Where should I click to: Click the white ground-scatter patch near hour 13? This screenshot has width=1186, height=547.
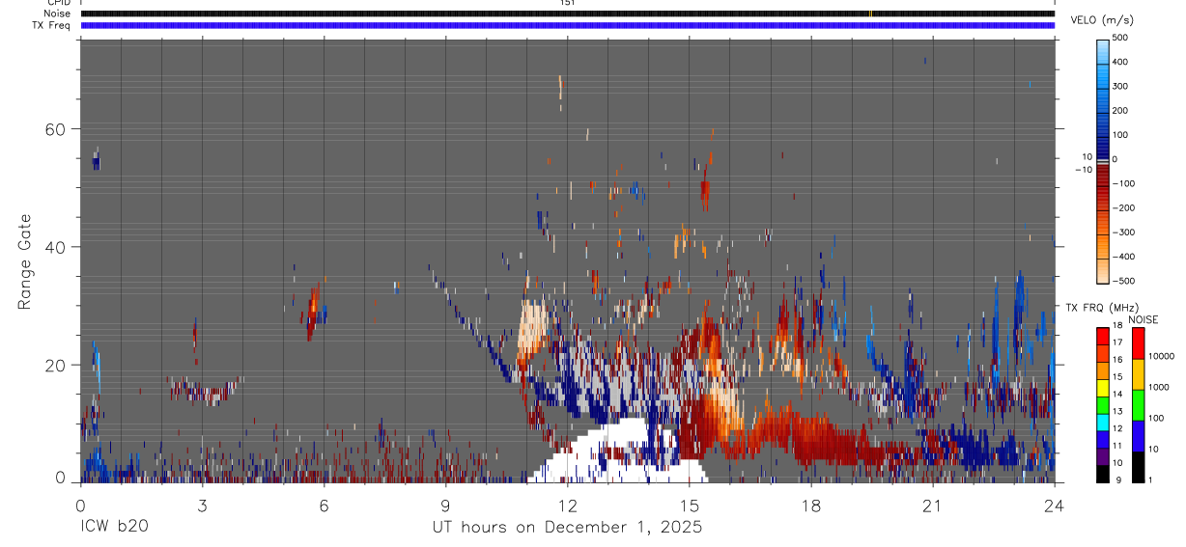tap(618, 451)
